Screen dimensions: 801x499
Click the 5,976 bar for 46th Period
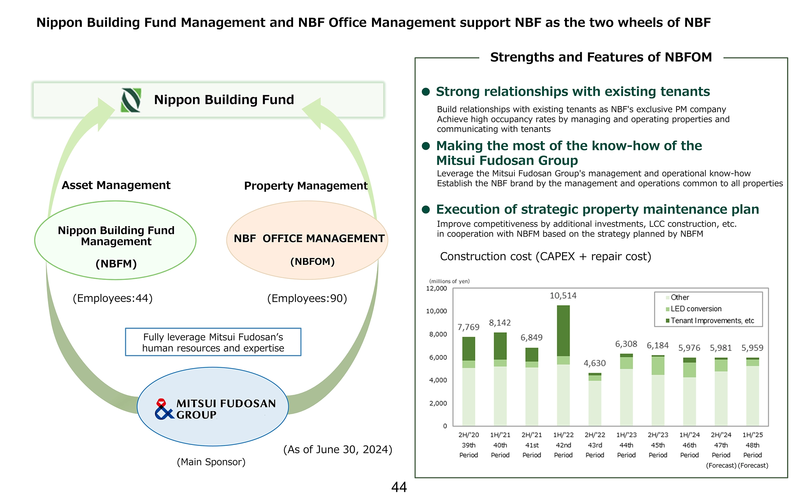coord(690,392)
